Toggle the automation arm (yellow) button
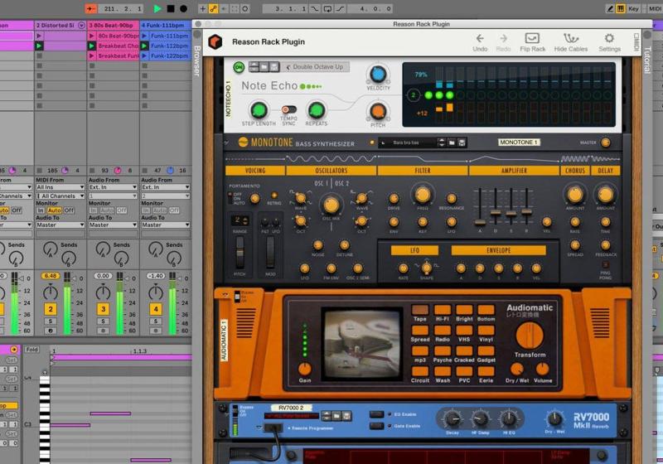 coord(214,8)
